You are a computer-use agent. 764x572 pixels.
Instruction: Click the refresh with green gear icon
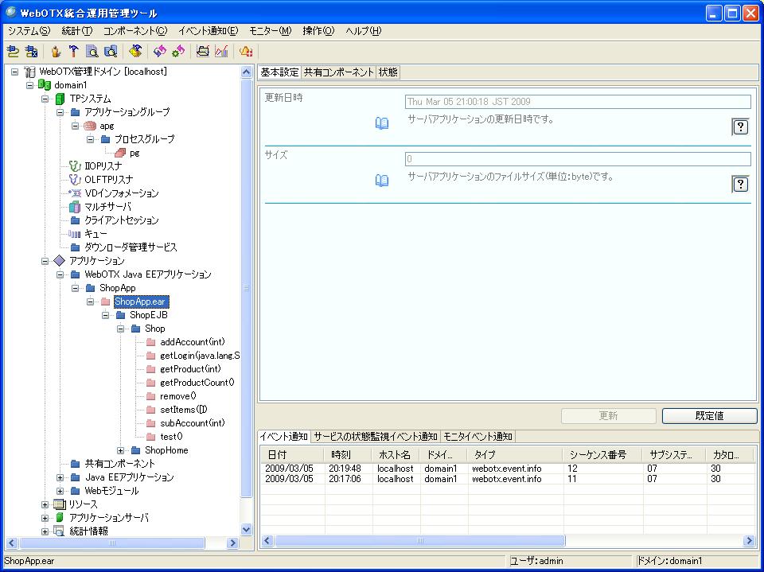point(178,52)
